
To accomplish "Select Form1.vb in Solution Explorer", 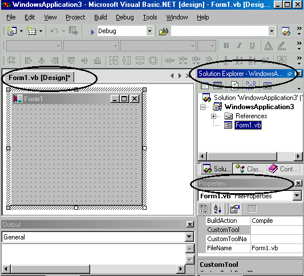I will point(248,125).
